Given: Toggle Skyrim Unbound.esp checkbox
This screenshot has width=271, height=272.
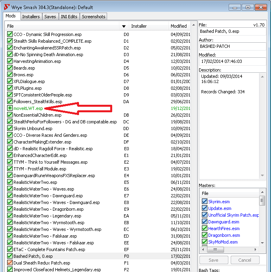Looking at the screenshot, I should pyautogui.click(x=10, y=128).
